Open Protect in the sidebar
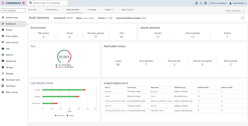The width and height of the screenshot is (248, 126). click(x=9, y=30)
